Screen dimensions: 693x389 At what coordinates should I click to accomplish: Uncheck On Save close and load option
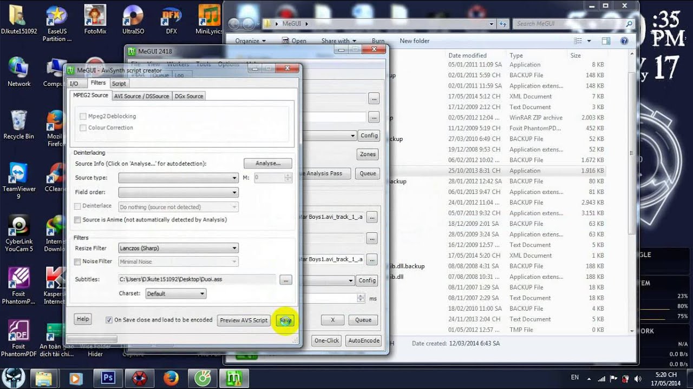click(x=109, y=320)
